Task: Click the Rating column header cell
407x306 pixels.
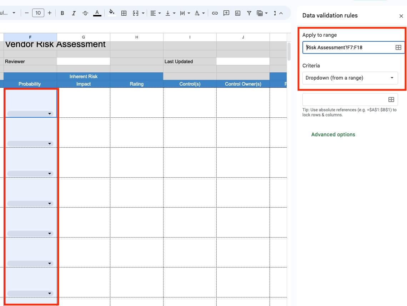Action: (137, 84)
